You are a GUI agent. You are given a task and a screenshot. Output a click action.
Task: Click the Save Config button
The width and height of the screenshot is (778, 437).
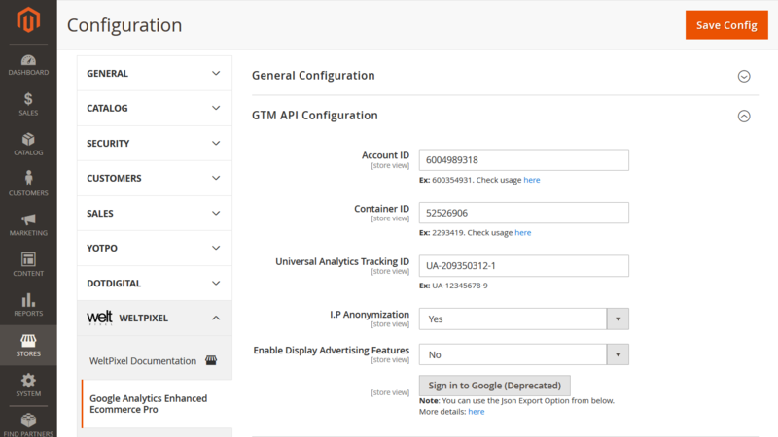tap(726, 25)
